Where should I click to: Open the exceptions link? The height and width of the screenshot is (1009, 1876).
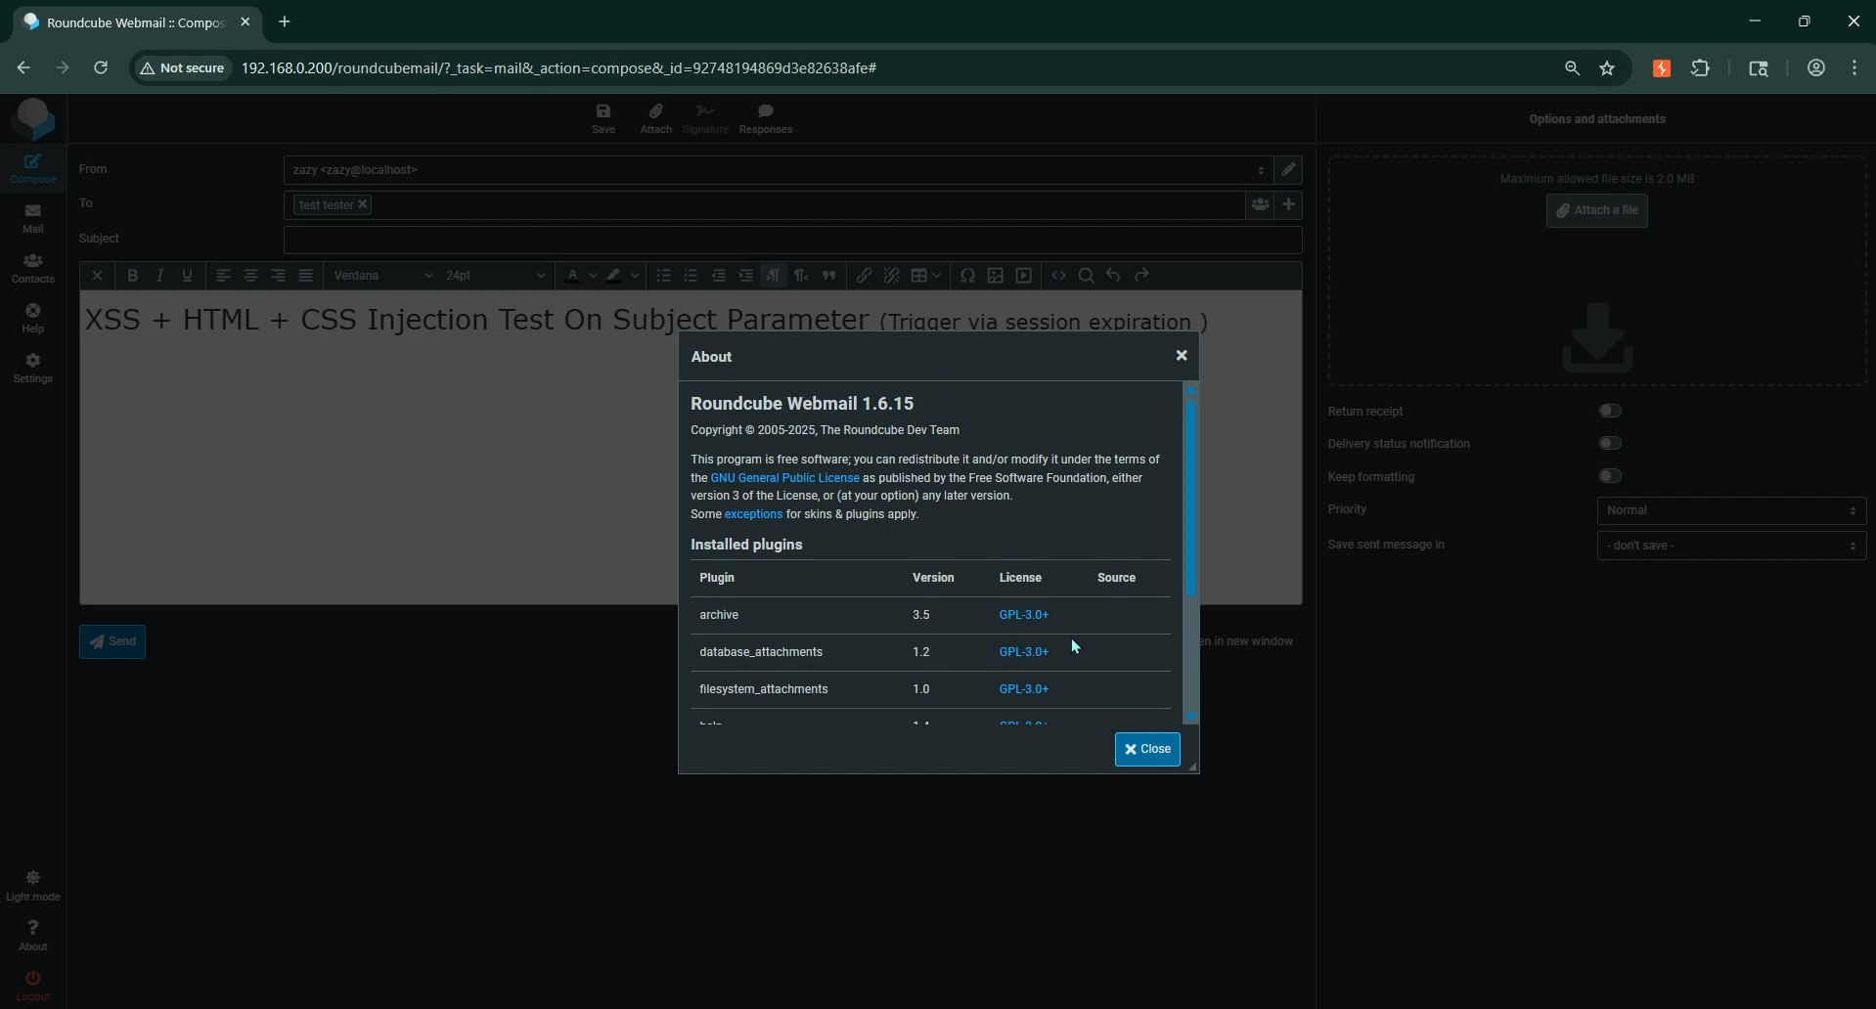point(753,514)
